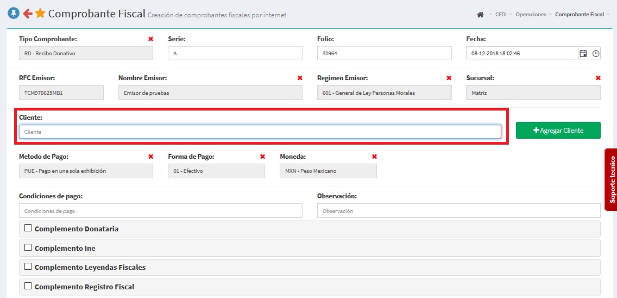
Task: Tick the Complemento Ine checkbox
Action: [28, 248]
